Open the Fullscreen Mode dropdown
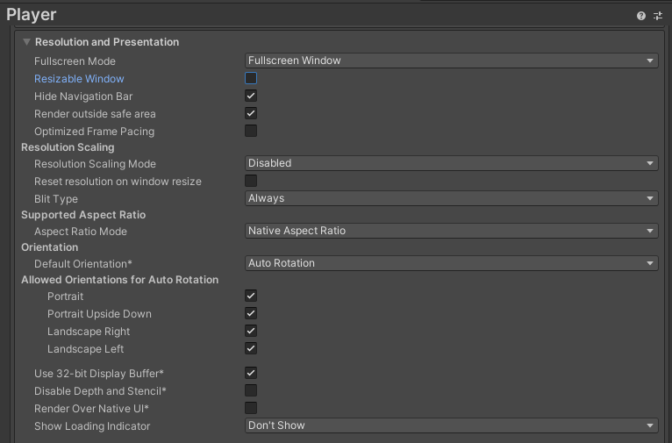 [x=451, y=61]
